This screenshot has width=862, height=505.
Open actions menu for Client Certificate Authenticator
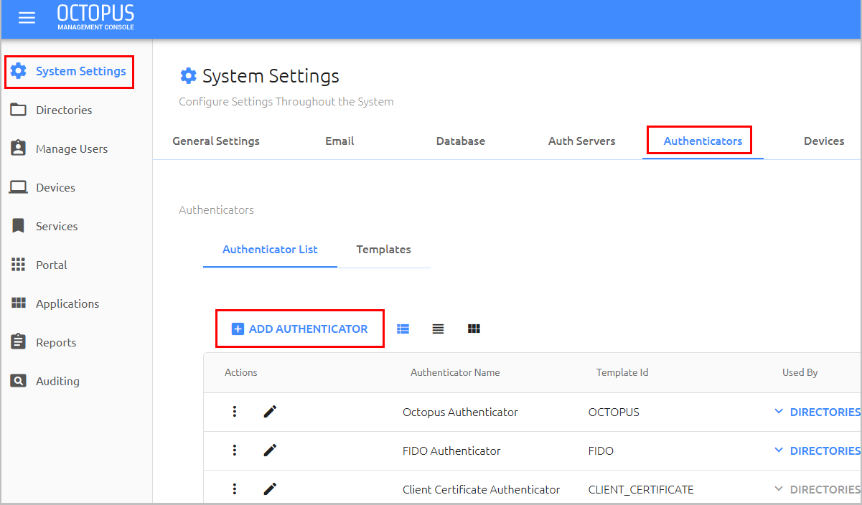point(234,489)
